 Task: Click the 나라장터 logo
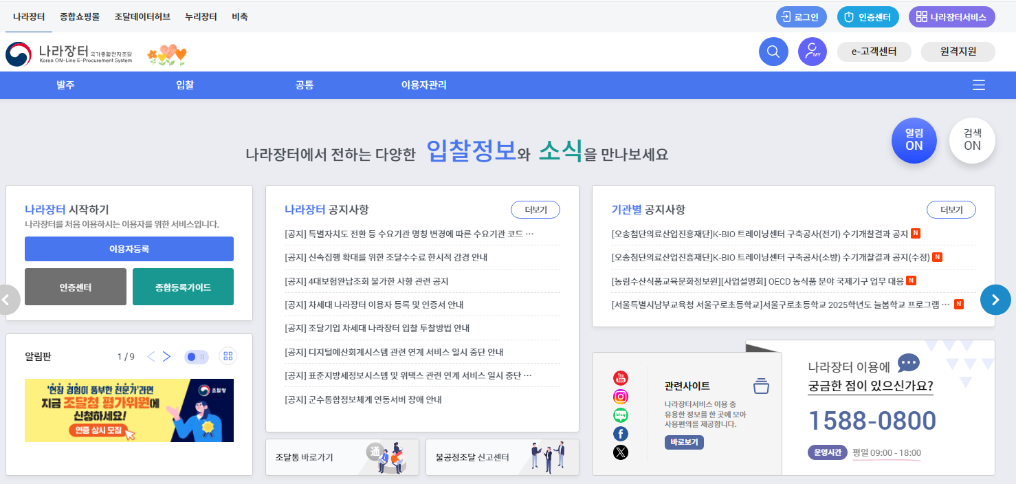[x=69, y=54]
